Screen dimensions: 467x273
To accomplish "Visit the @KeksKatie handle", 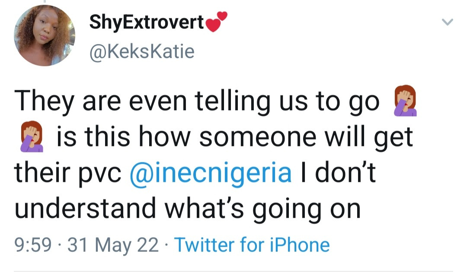I will coord(142,52).
